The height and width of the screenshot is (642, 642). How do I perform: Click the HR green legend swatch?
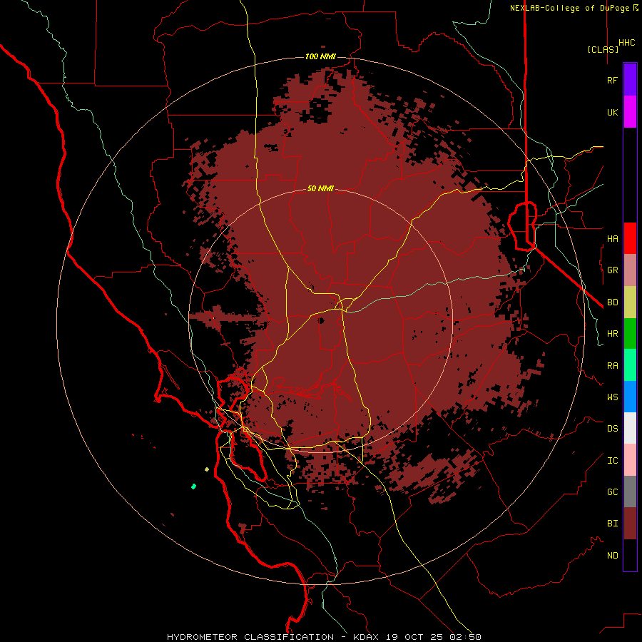[x=630, y=333]
